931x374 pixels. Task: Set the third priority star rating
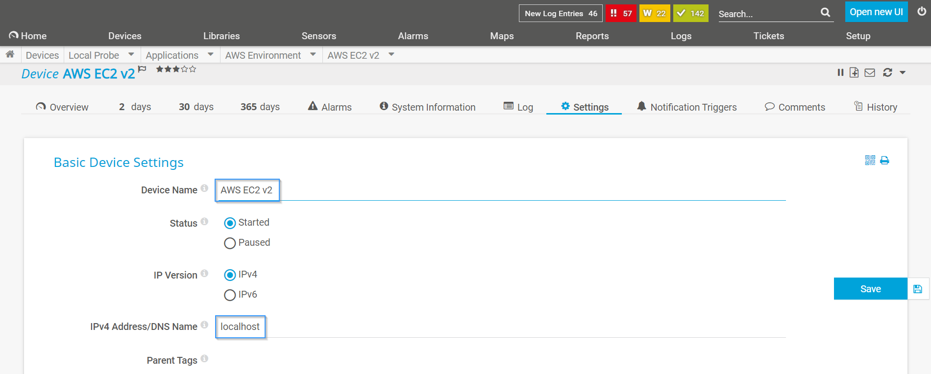[176, 69]
